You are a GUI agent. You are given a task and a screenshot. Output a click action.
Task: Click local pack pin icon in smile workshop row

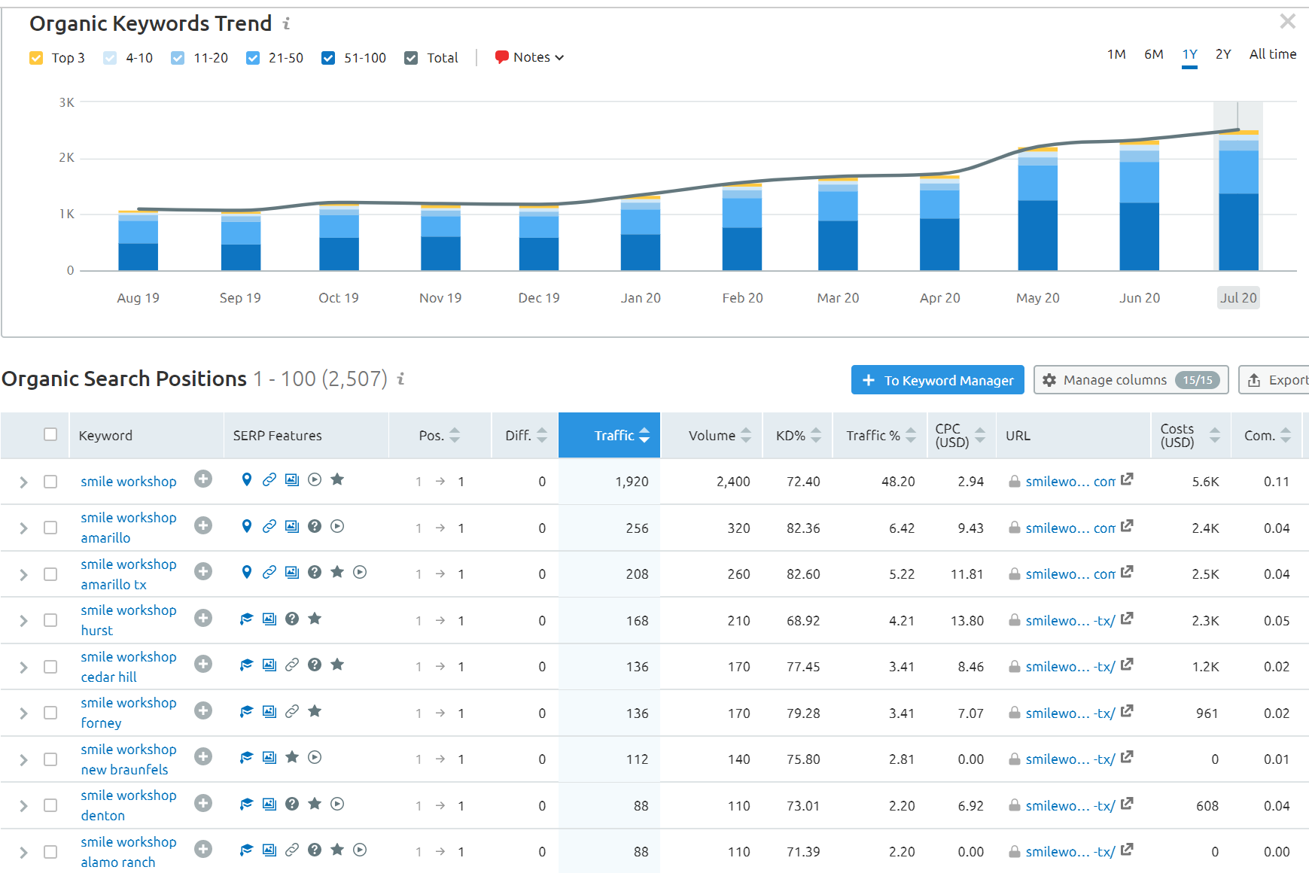(246, 479)
